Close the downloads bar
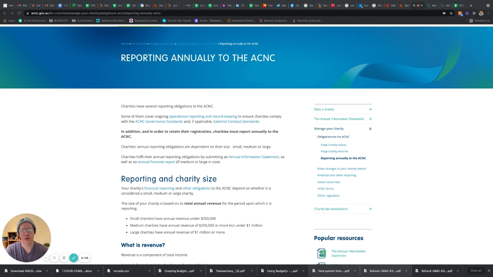The image size is (493, 277). click(x=489, y=271)
